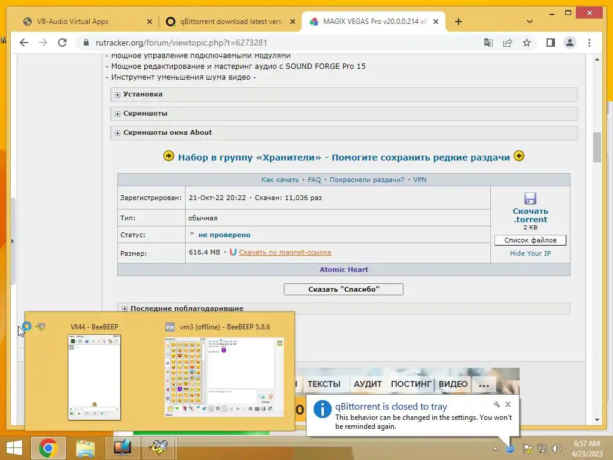
Task: Click the scrollbar down arrow
Action: tap(597, 420)
